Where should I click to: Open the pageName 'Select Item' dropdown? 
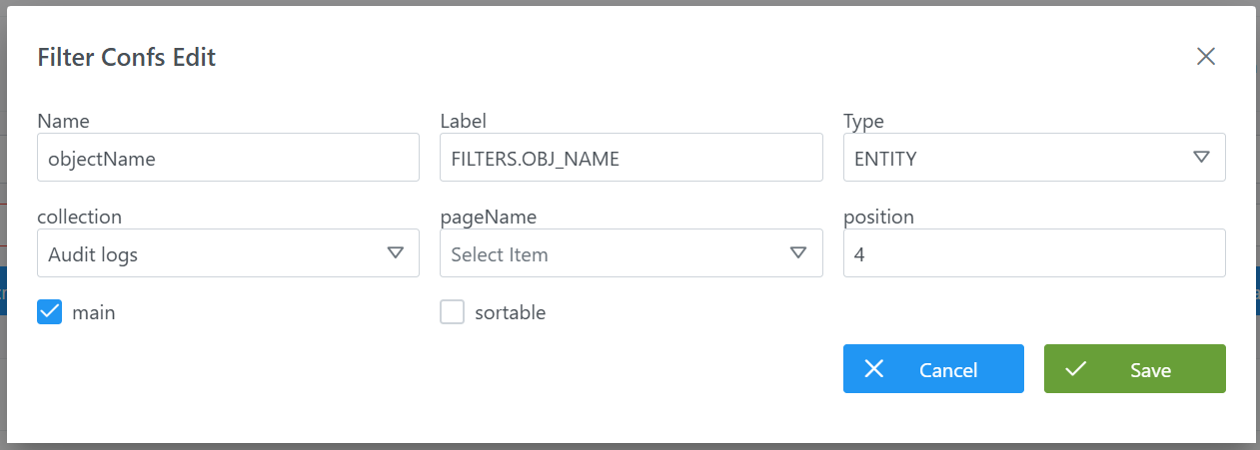point(615,253)
